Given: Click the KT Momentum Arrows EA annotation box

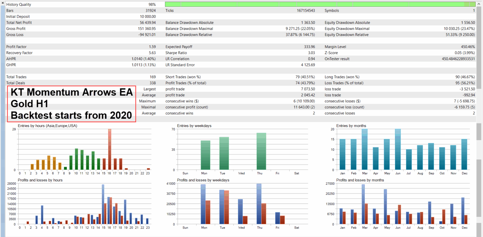Looking at the screenshot, I should (x=71, y=104).
